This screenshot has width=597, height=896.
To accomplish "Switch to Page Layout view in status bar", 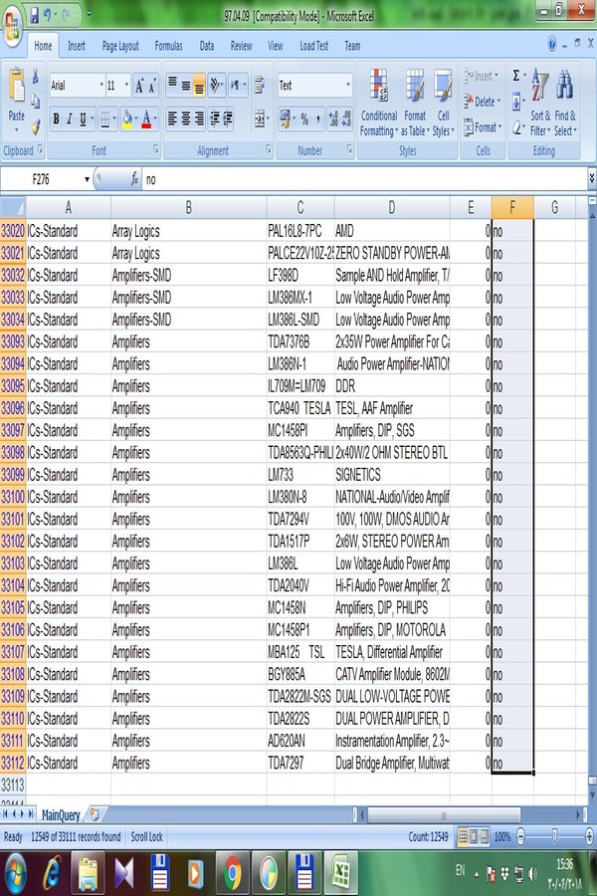I will pos(473,836).
